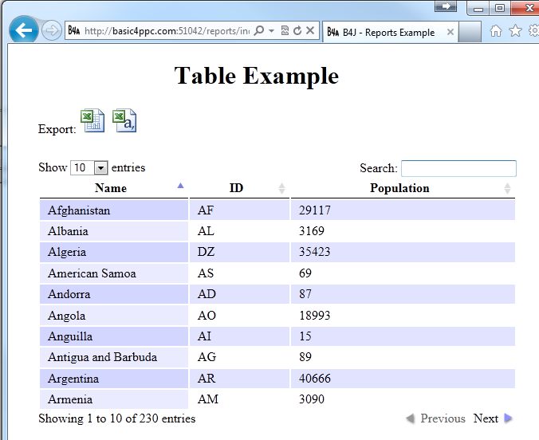Click the address bar URL field

point(167,31)
